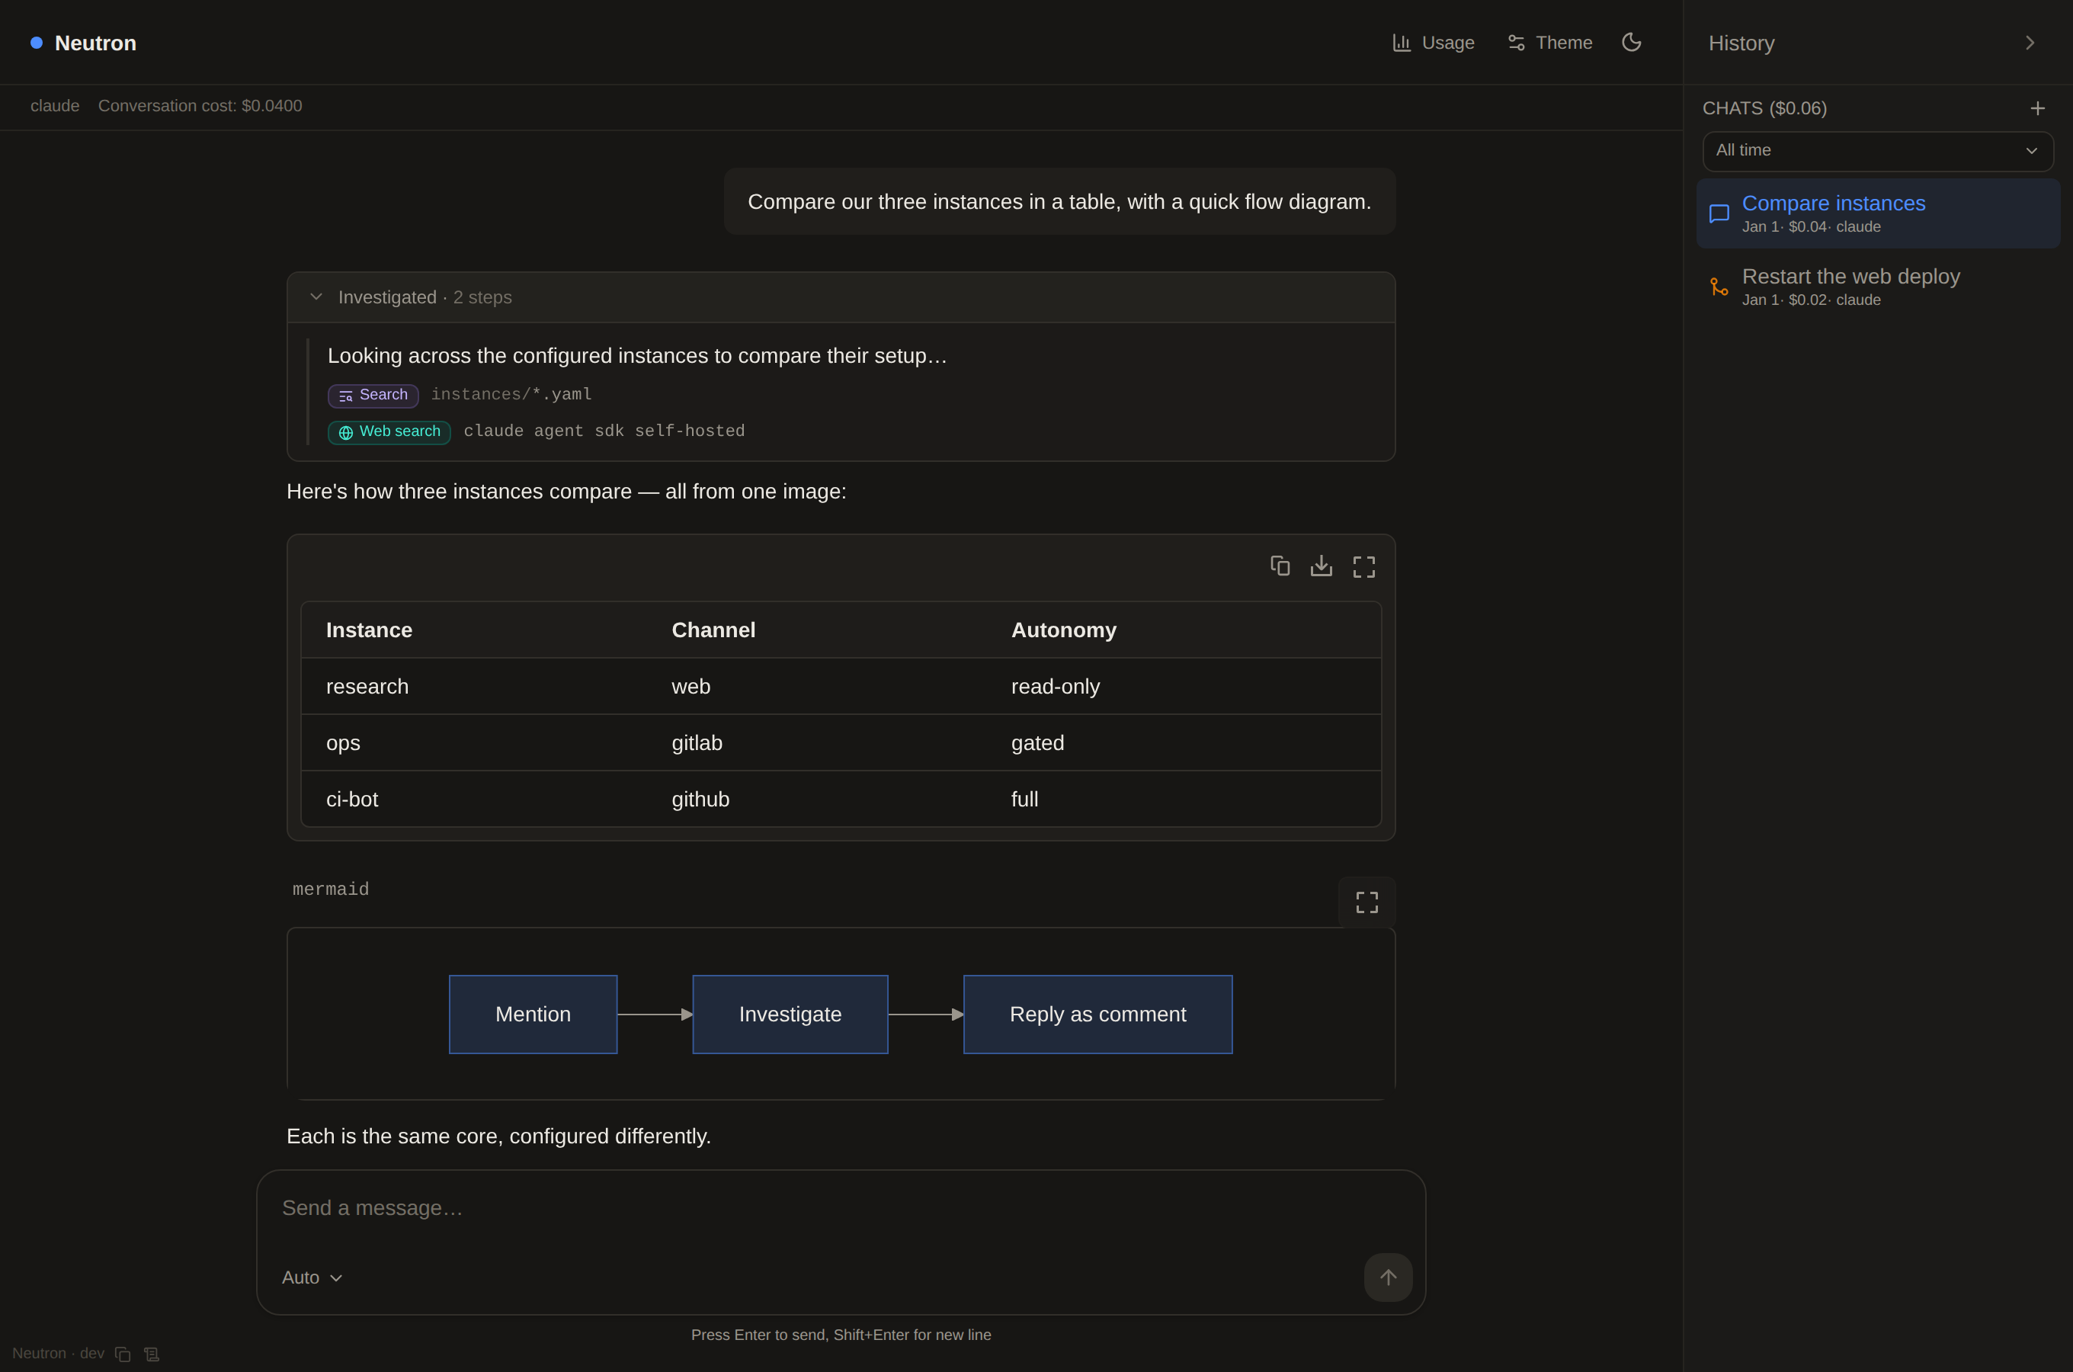Select the Compare instances chat
The width and height of the screenshot is (2073, 1372).
coord(1877,213)
